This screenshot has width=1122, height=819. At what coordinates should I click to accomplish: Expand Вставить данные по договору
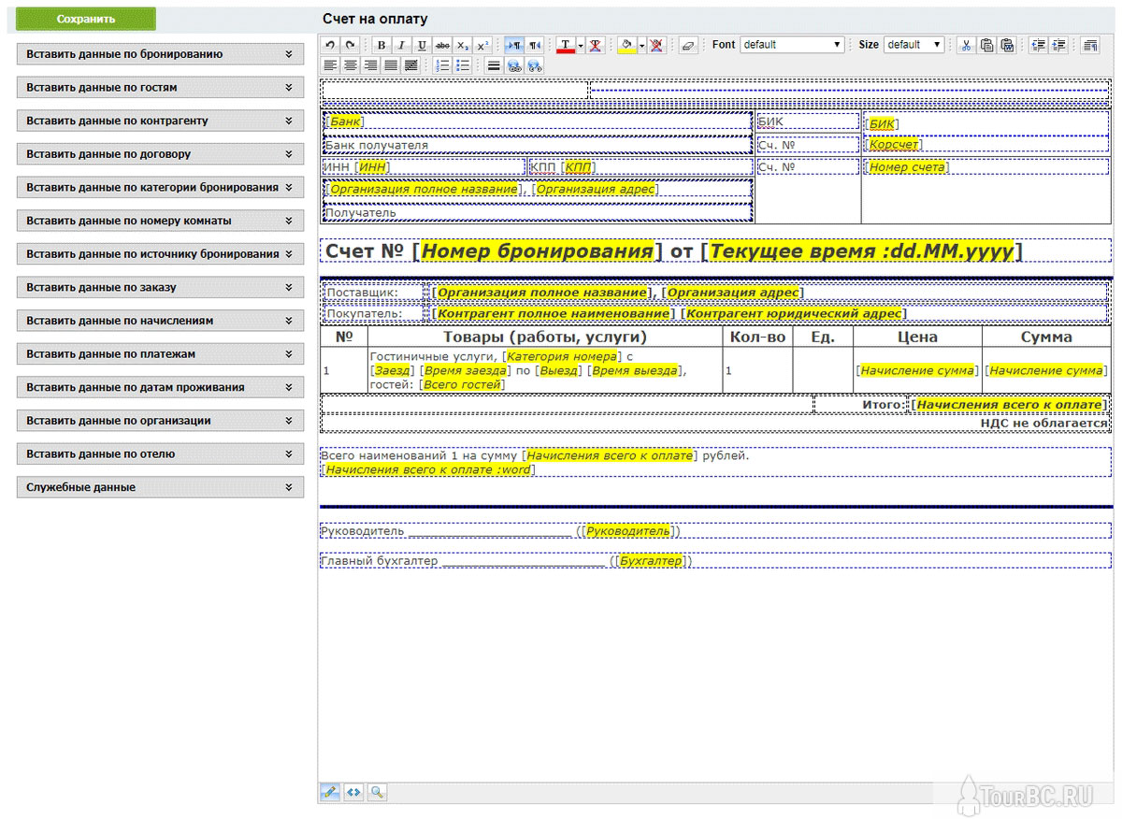[160, 154]
